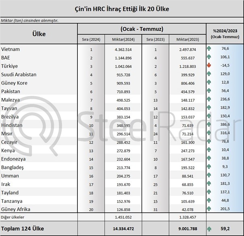Click the Diğer ülkeler row label
The width and height of the screenshot is (244, 236).
tap(13, 217)
